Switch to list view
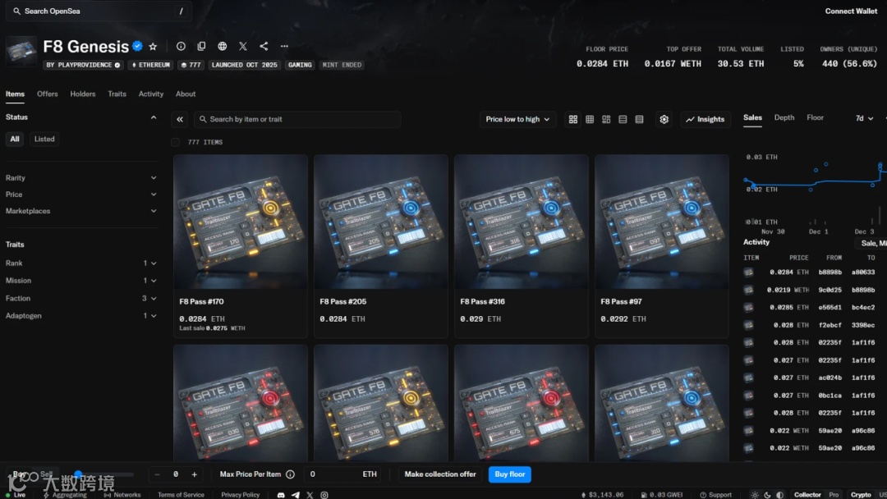This screenshot has height=499, width=887. (623, 119)
